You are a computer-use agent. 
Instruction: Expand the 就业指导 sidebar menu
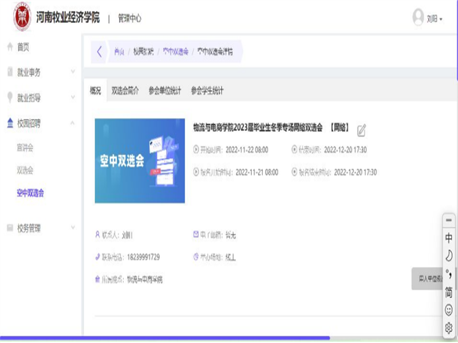40,98
